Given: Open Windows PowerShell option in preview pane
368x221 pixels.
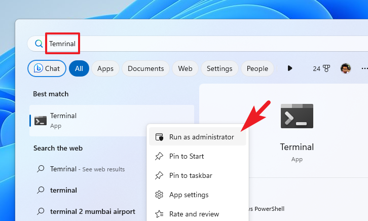Looking at the screenshot, I should (x=267, y=209).
